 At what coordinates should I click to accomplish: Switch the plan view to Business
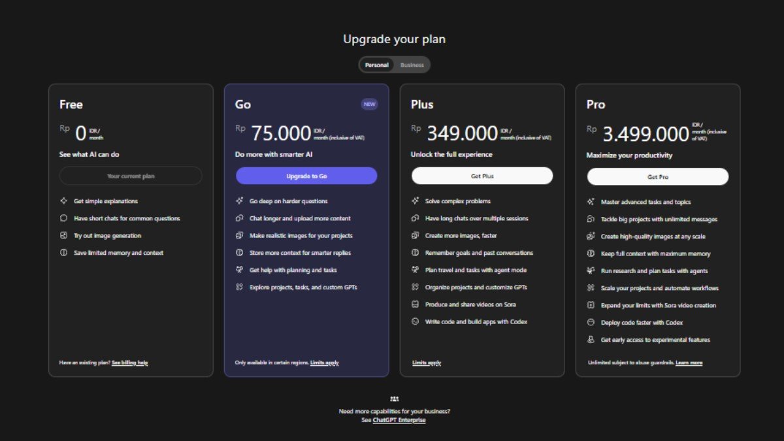[413, 65]
